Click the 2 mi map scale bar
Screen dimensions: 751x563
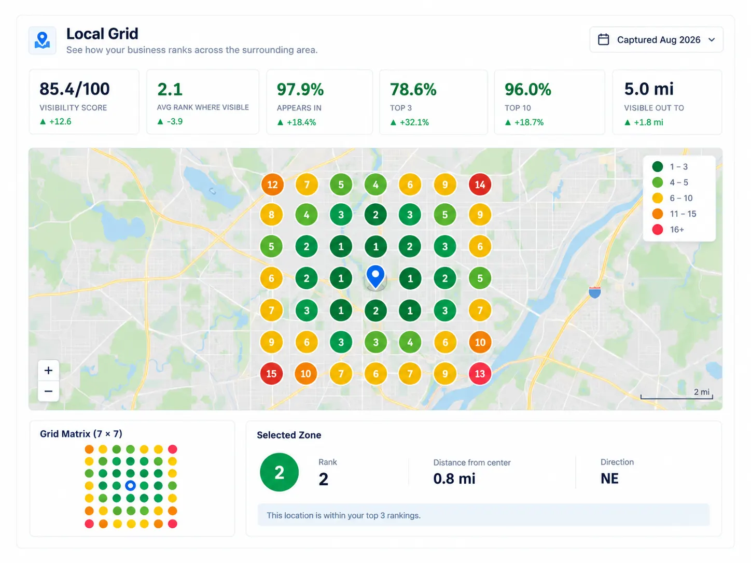677,394
